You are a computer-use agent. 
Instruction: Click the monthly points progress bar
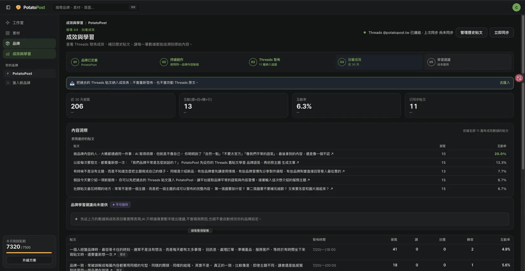click(x=29, y=253)
